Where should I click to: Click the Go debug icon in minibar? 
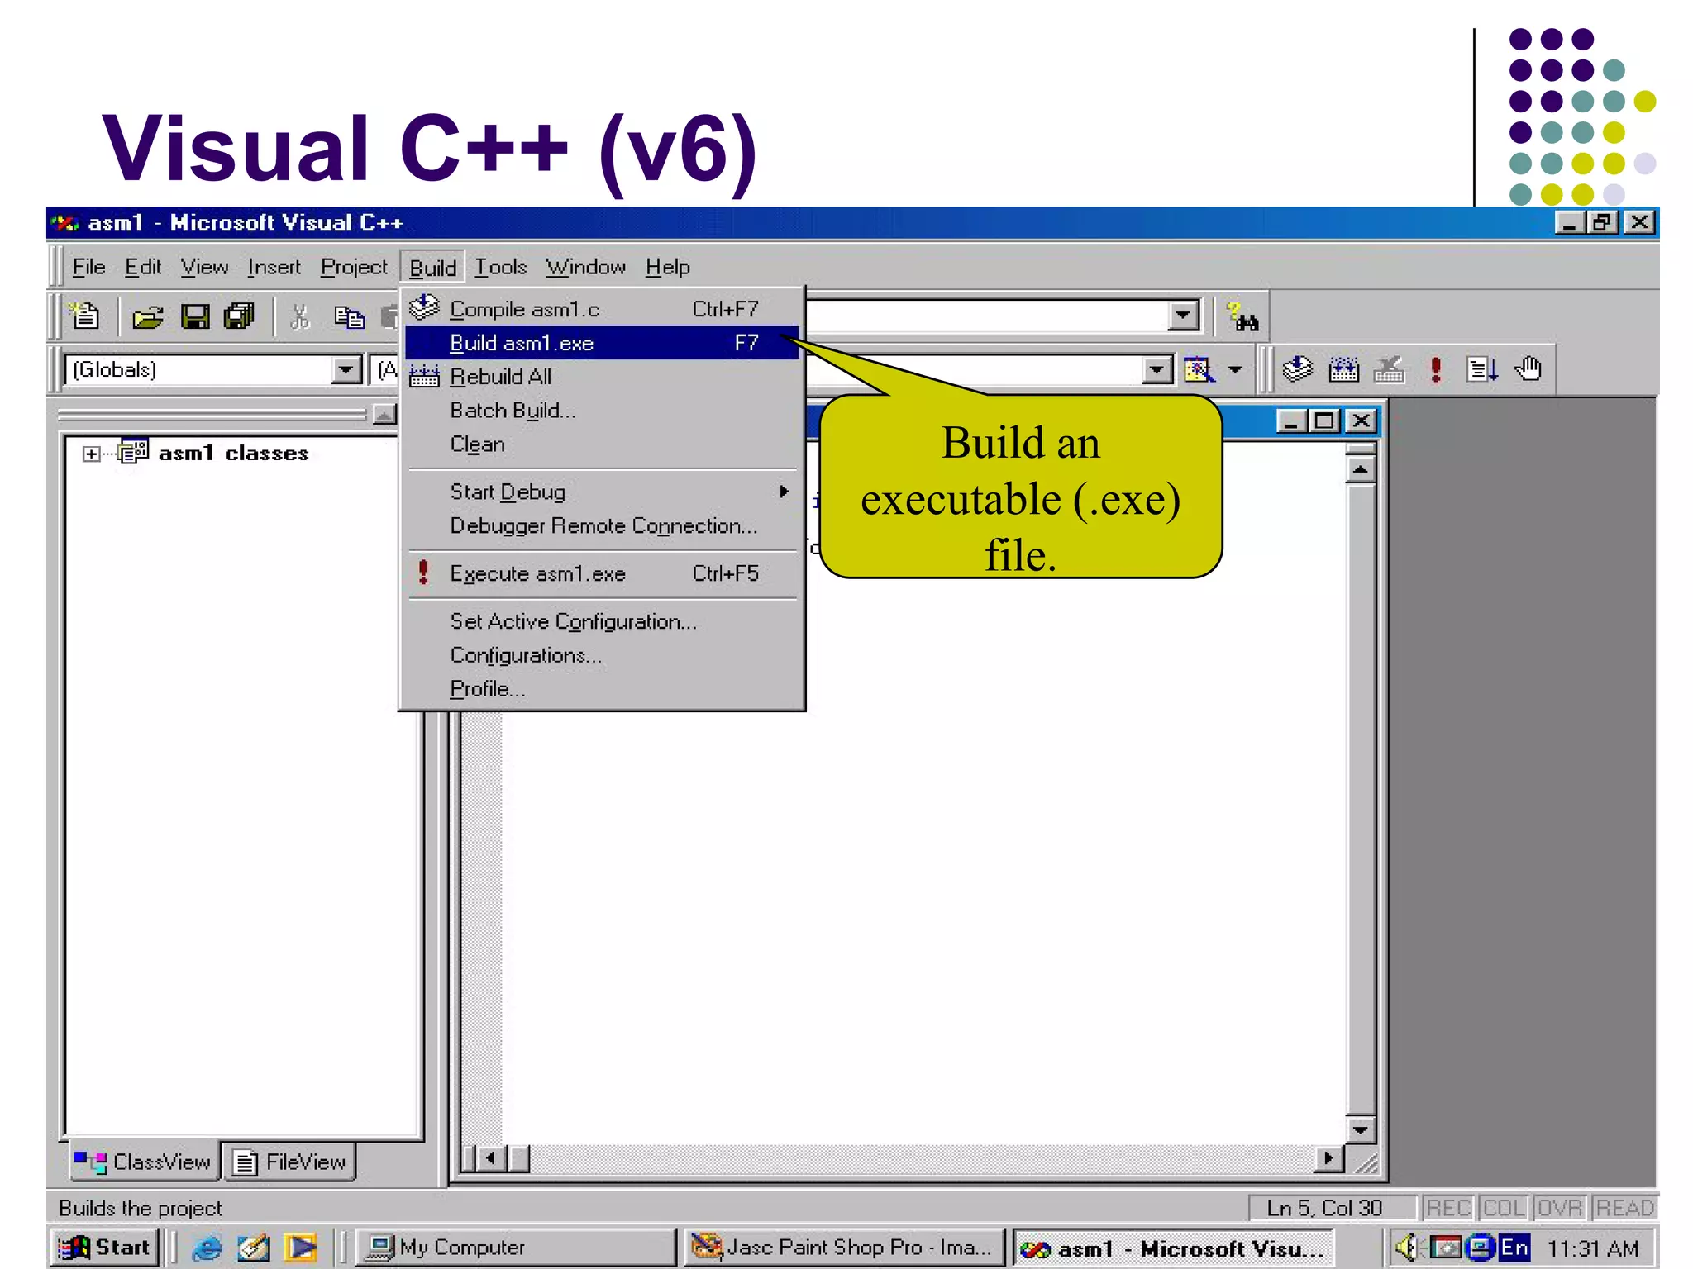1481,368
